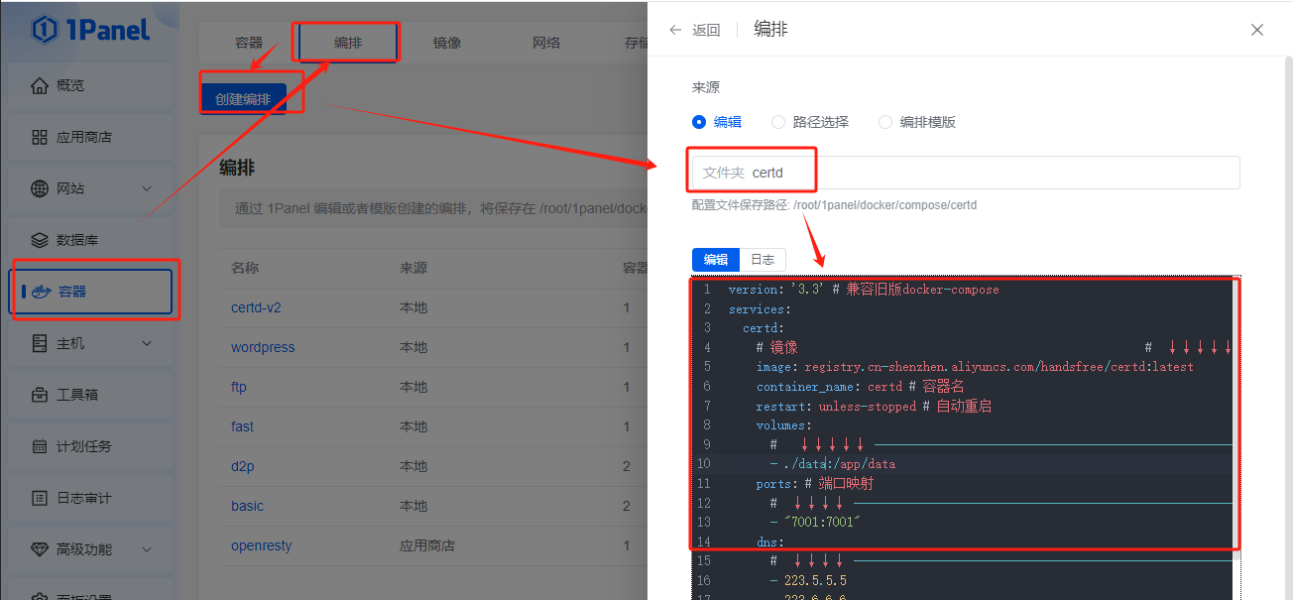The image size is (1293, 600).
Task: Choose the 编排模版 radio option
Action: point(885,122)
